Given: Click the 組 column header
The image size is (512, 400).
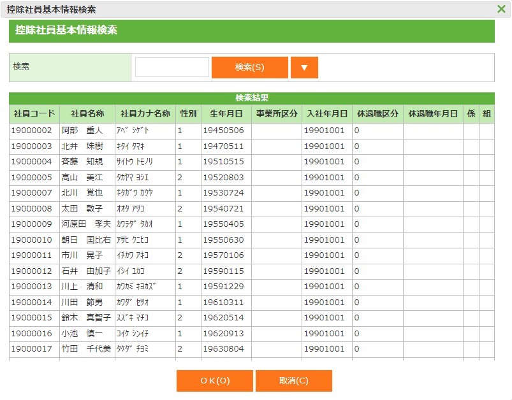Looking at the screenshot, I should point(487,114).
